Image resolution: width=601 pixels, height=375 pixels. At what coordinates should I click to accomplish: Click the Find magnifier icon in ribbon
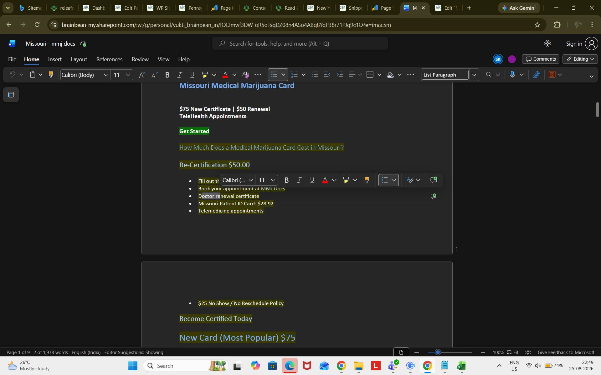[x=488, y=75]
